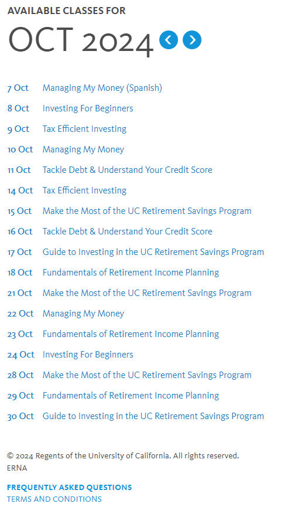This screenshot has height=507, width=308.
Task: Open Guide to Investing on 17 Oct
Action: pyautogui.click(x=153, y=252)
